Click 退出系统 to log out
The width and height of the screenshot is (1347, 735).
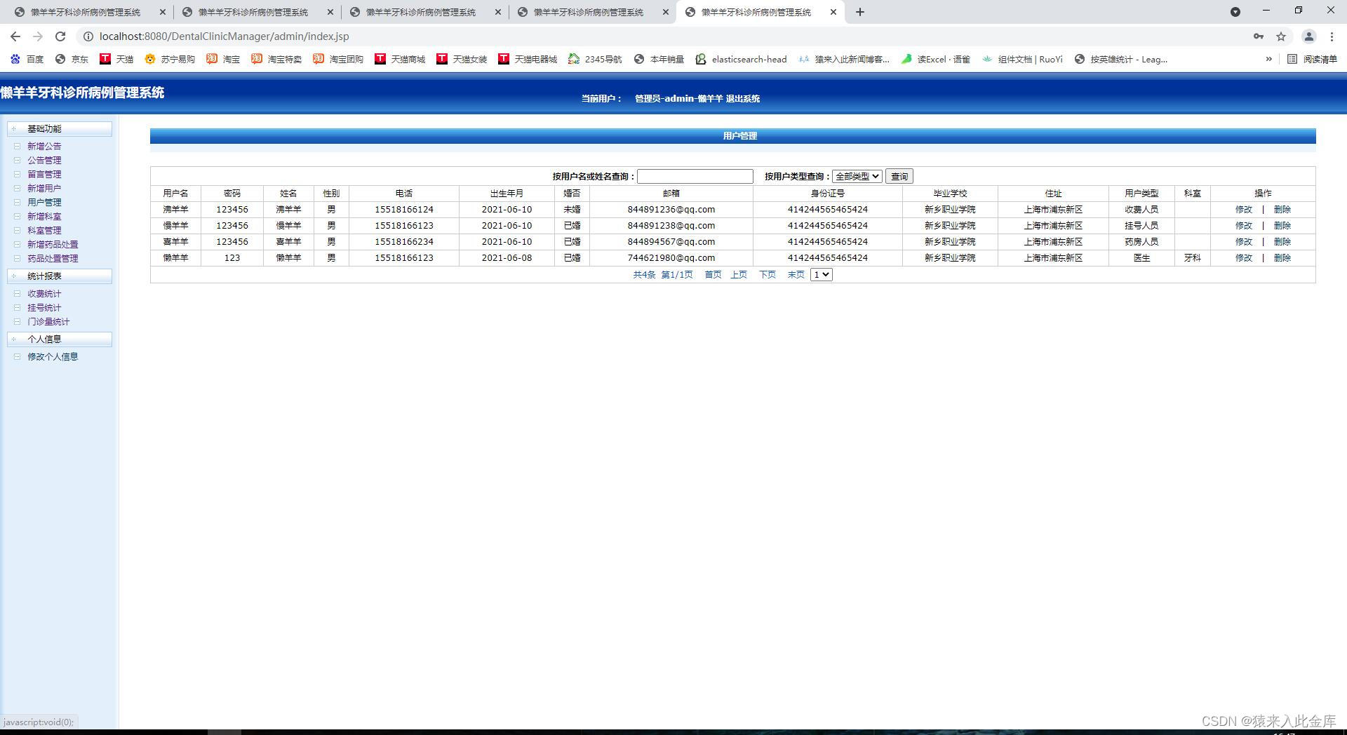tap(742, 98)
